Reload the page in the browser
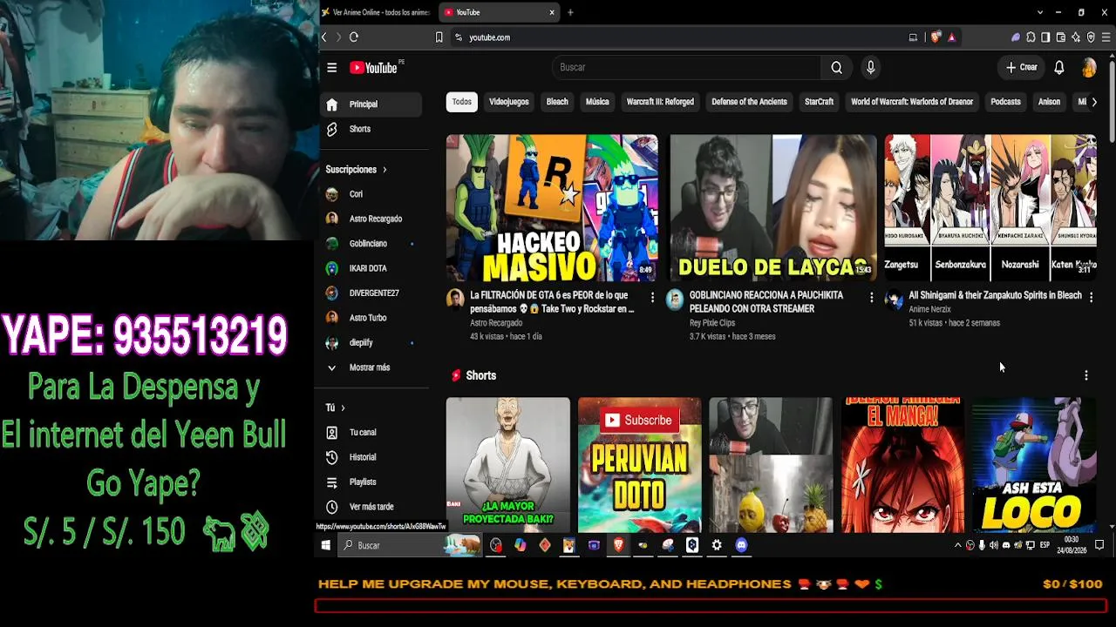The height and width of the screenshot is (627, 1116). 354,37
